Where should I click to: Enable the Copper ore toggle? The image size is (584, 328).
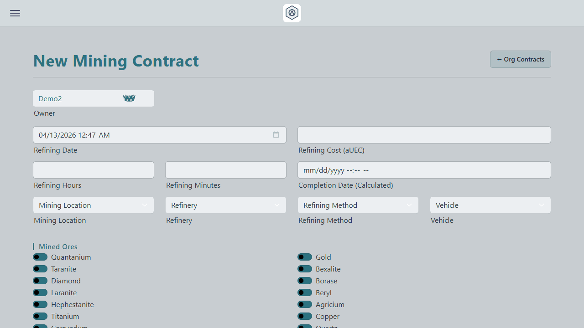point(305,316)
